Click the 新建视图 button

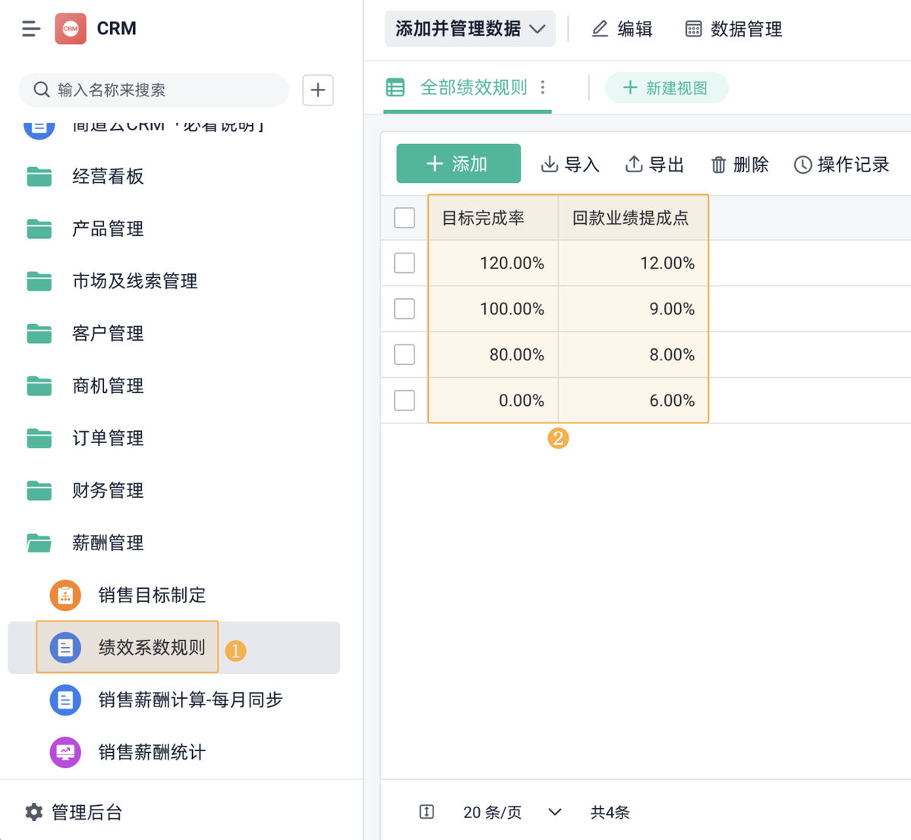[667, 88]
